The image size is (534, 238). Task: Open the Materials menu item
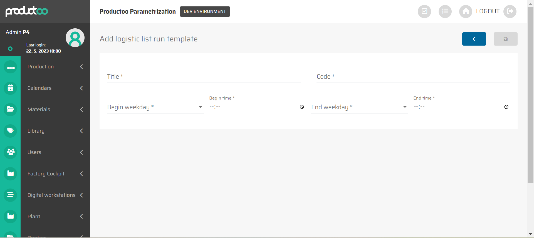tap(39, 110)
